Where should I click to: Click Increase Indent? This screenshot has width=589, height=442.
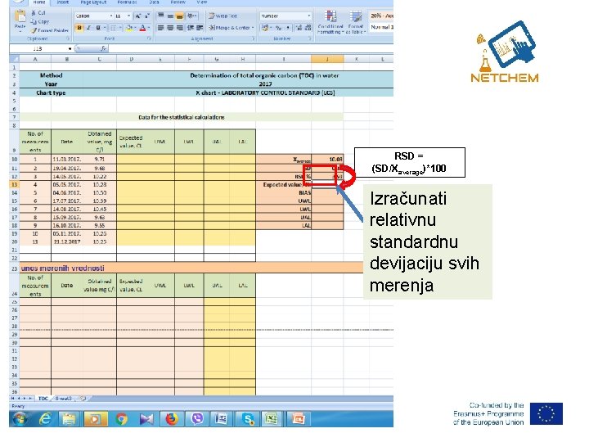200,28
